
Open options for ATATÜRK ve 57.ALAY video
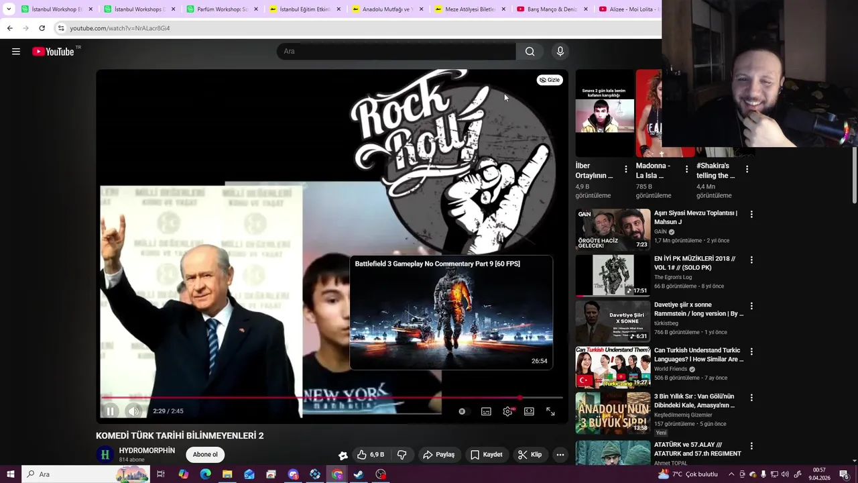coord(751,446)
